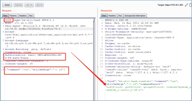
Task: Click the Host: 172.16.1.203 header line
Action: pyautogui.click(x=19, y=23)
